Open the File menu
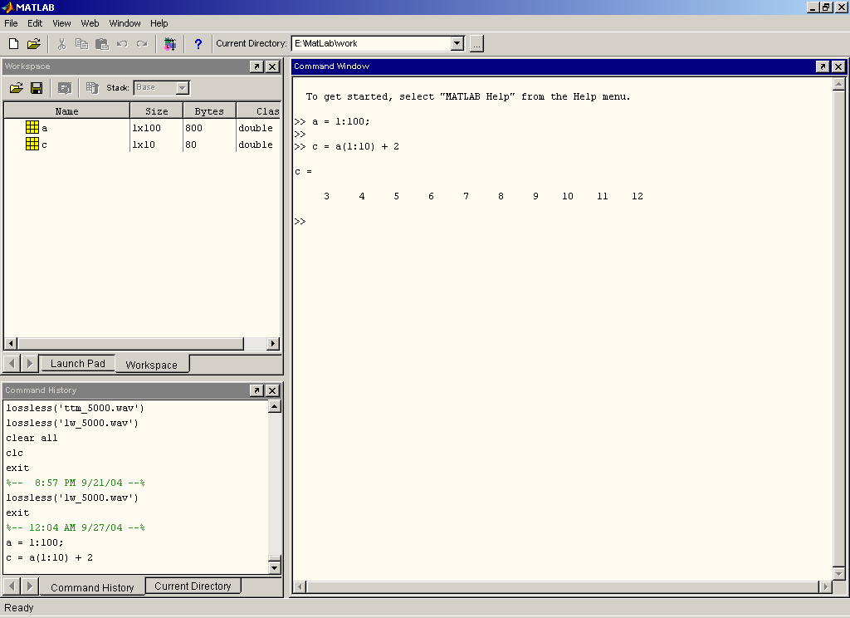 [11, 23]
